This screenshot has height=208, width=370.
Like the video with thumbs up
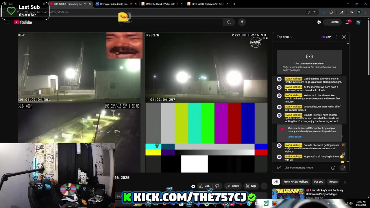pyautogui.click(x=204, y=186)
